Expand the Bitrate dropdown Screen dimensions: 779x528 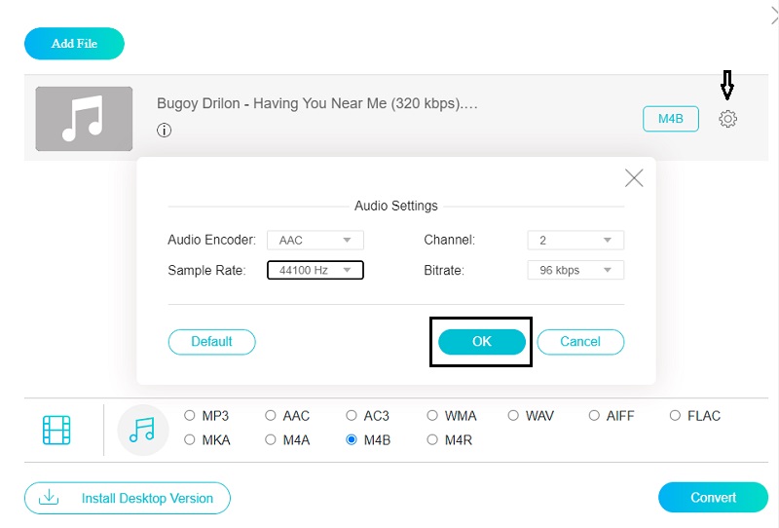[x=575, y=270]
